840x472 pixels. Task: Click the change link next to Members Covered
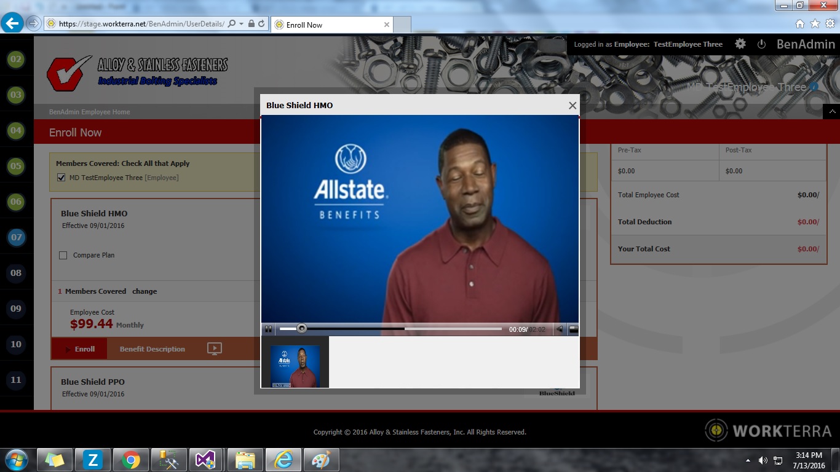click(145, 291)
